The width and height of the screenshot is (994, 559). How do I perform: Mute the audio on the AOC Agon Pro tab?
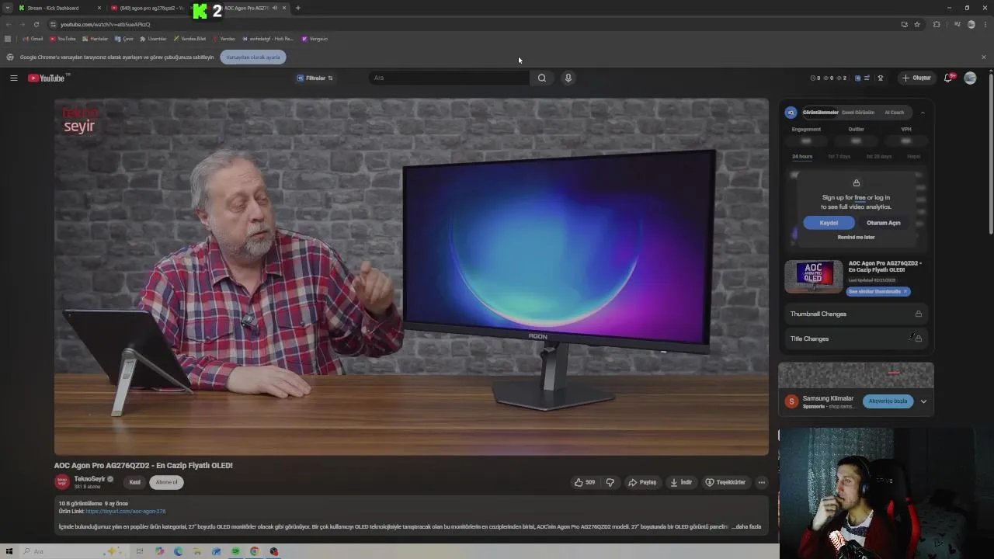pos(274,8)
